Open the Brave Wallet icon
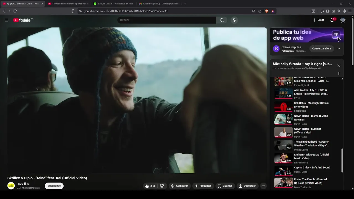 click(333, 11)
